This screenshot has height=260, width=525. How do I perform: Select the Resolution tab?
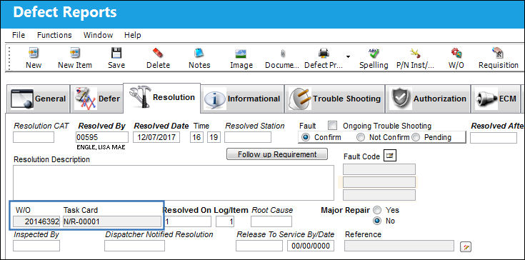pyautogui.click(x=161, y=98)
